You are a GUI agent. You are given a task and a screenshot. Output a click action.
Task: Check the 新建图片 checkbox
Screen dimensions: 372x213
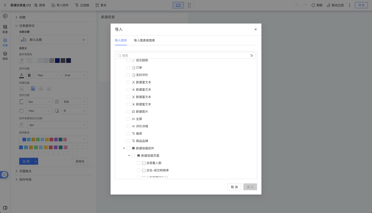128,112
